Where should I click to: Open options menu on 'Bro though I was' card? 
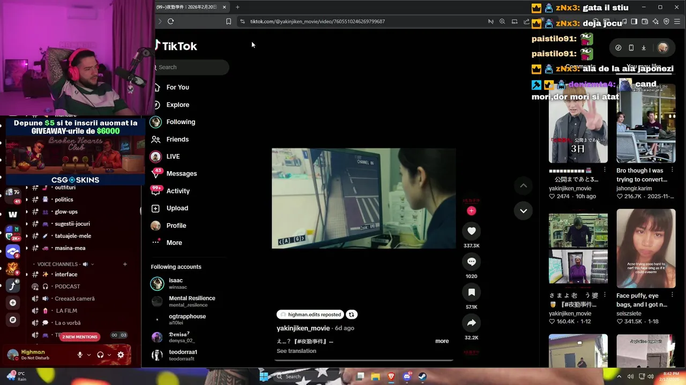(x=672, y=170)
